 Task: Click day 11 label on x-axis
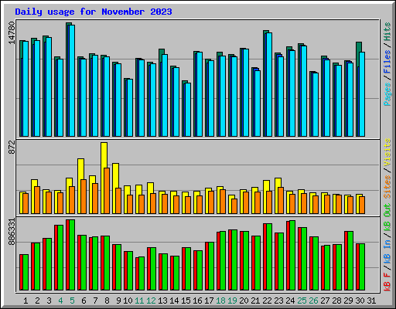(139, 301)
